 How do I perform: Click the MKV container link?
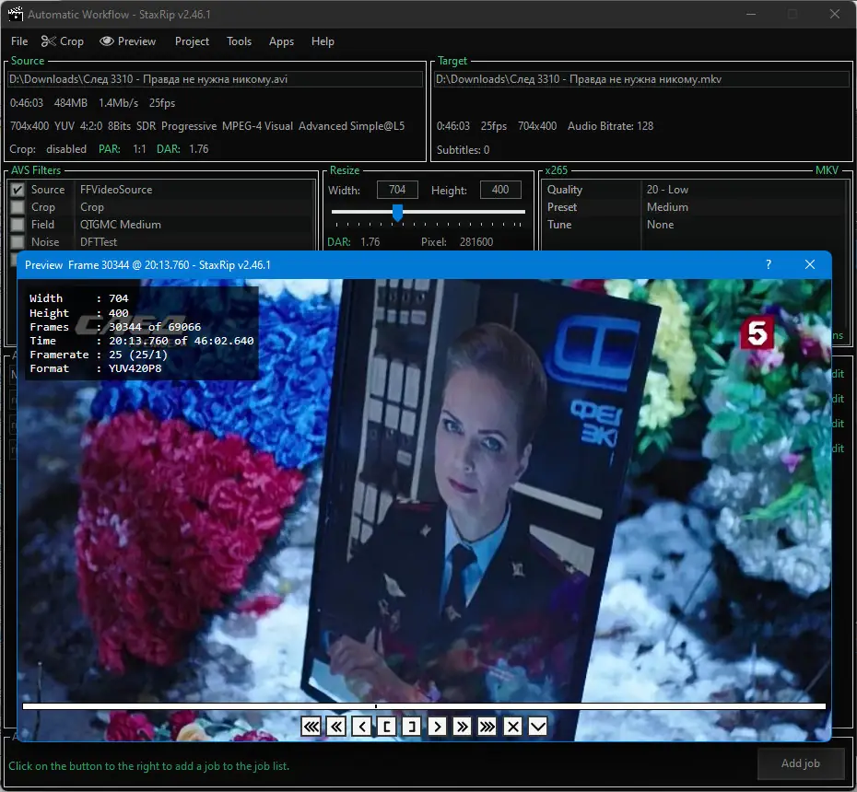click(x=827, y=170)
